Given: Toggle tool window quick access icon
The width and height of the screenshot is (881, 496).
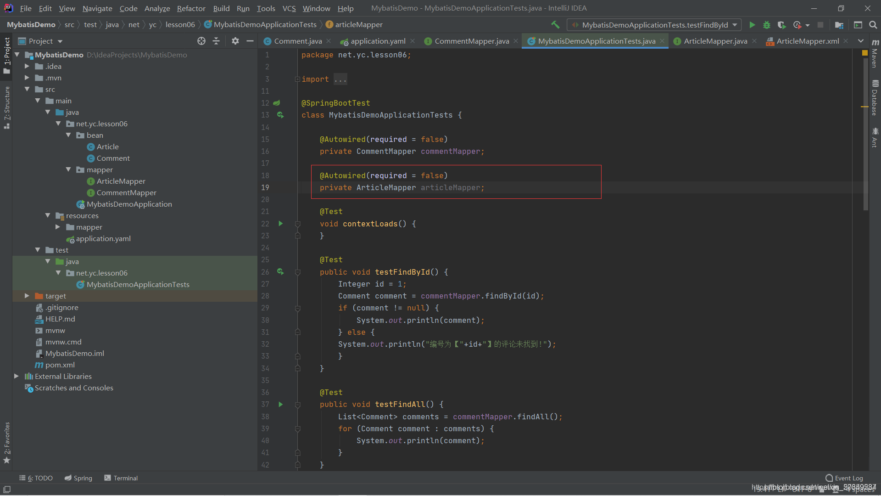Looking at the screenshot, I should coord(7,490).
